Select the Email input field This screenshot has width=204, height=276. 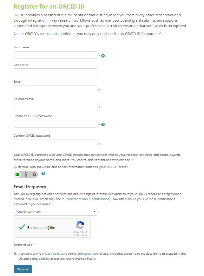(55, 89)
